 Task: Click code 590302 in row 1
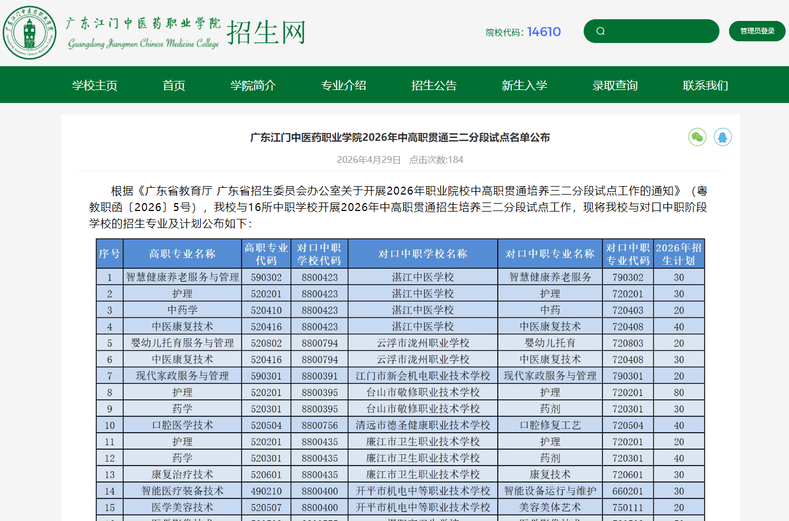coord(266,277)
